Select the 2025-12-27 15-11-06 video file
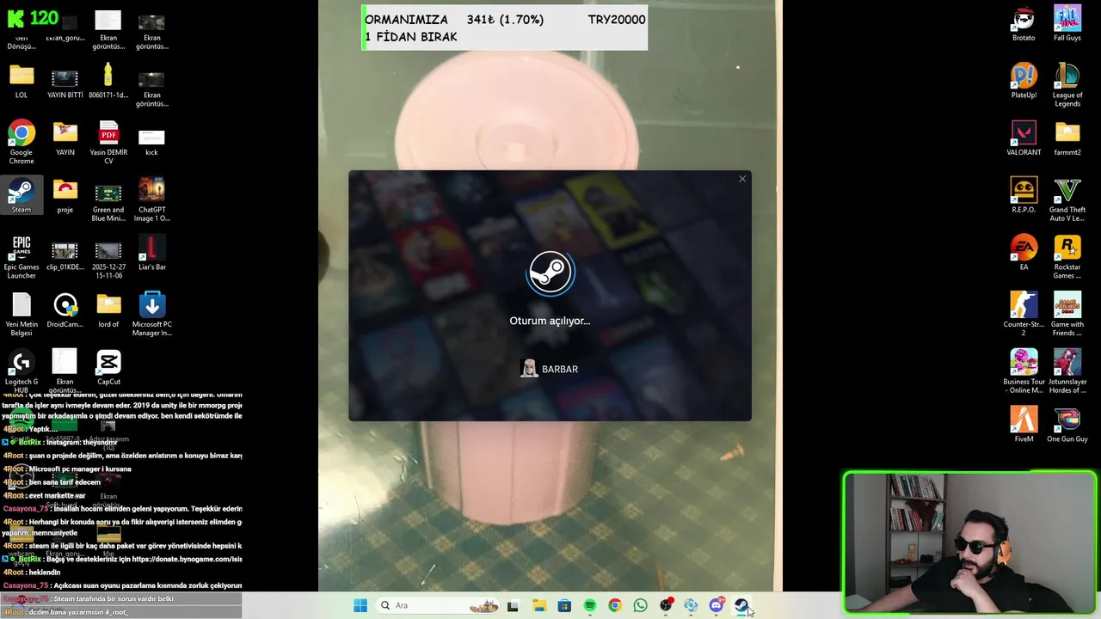This screenshot has height=619, width=1101. click(x=108, y=258)
